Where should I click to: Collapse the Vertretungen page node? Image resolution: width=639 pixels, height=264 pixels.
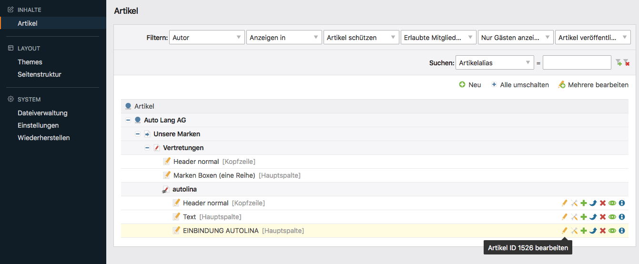[147, 148]
